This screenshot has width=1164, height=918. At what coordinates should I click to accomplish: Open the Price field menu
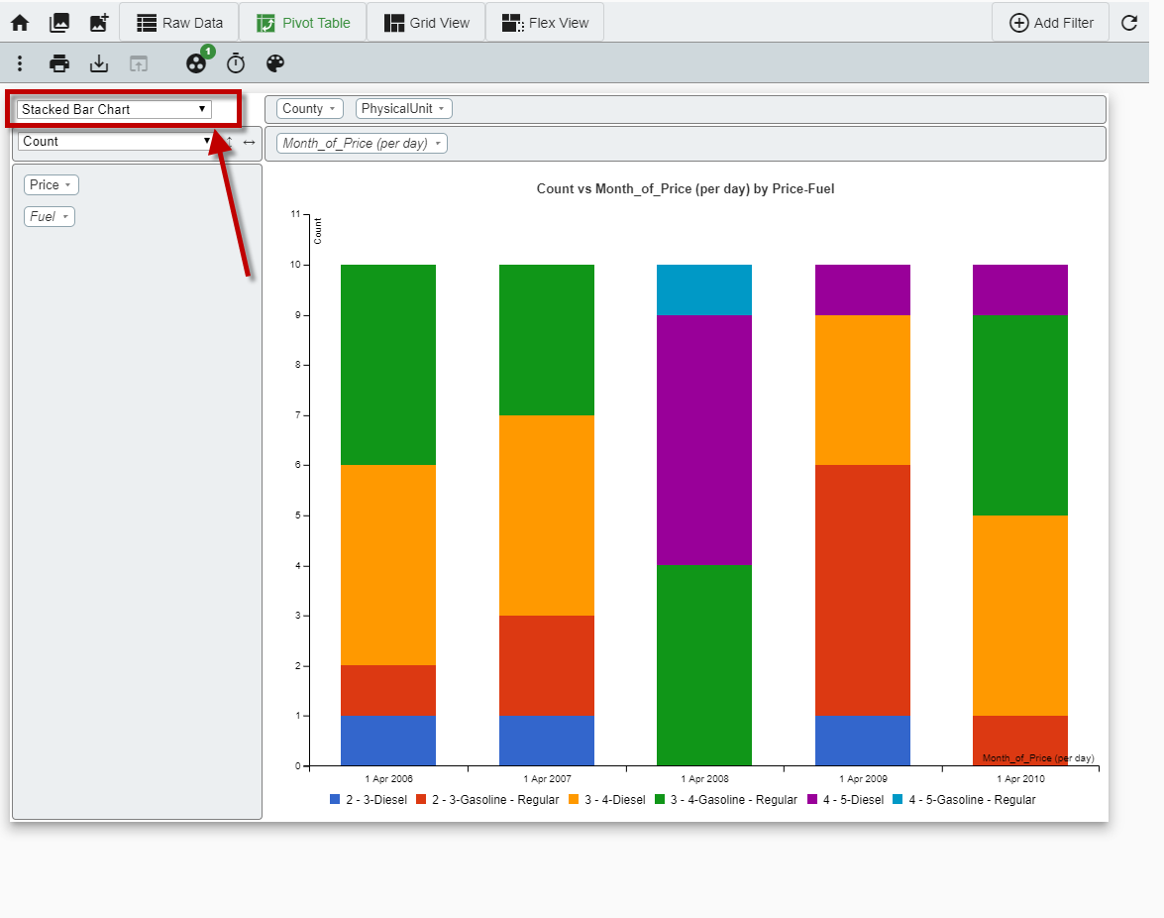[x=51, y=183]
